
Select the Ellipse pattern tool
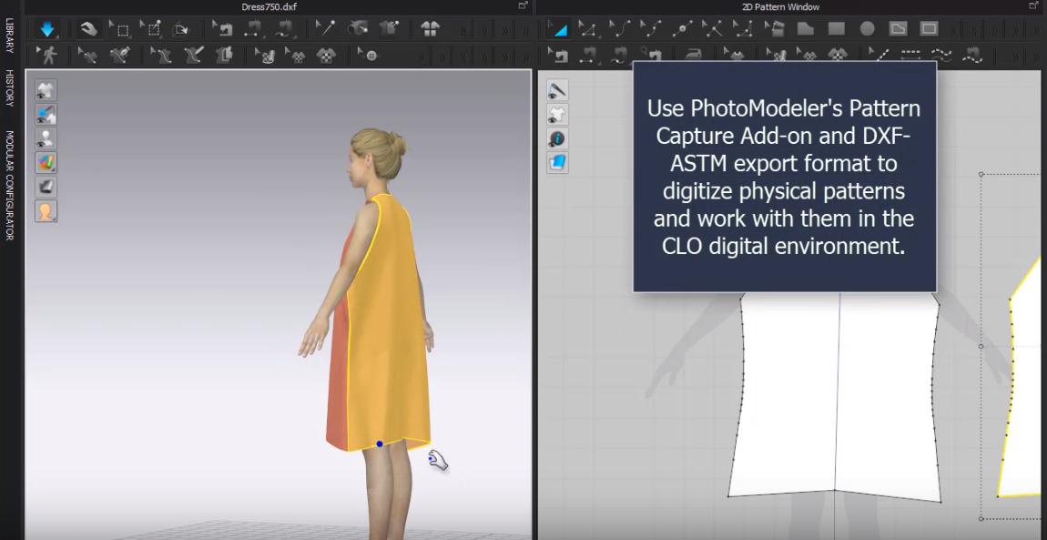(x=868, y=29)
